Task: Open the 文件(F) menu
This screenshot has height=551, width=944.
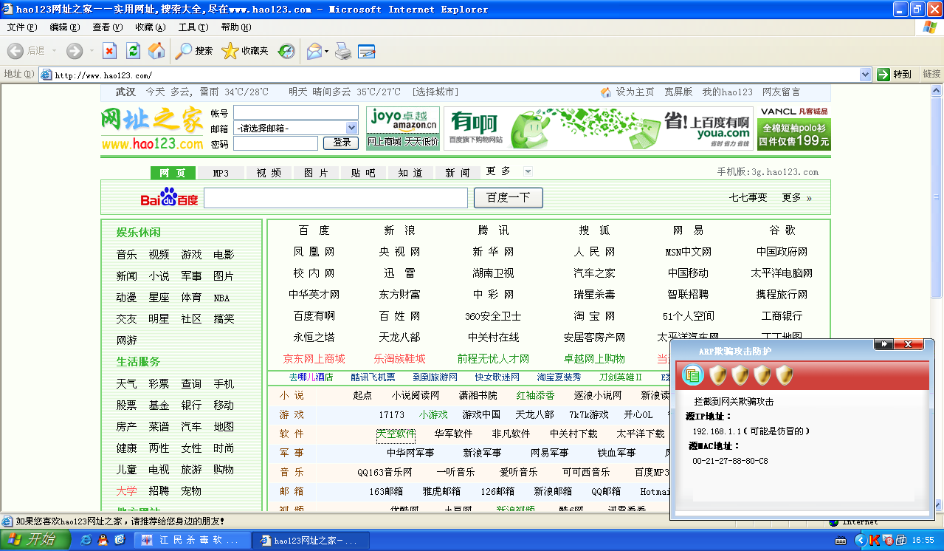Action: click(x=22, y=27)
